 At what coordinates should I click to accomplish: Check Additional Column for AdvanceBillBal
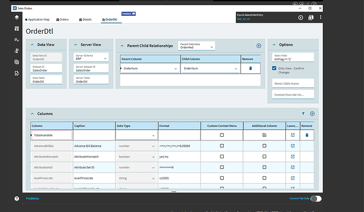pyautogui.click(x=264, y=146)
